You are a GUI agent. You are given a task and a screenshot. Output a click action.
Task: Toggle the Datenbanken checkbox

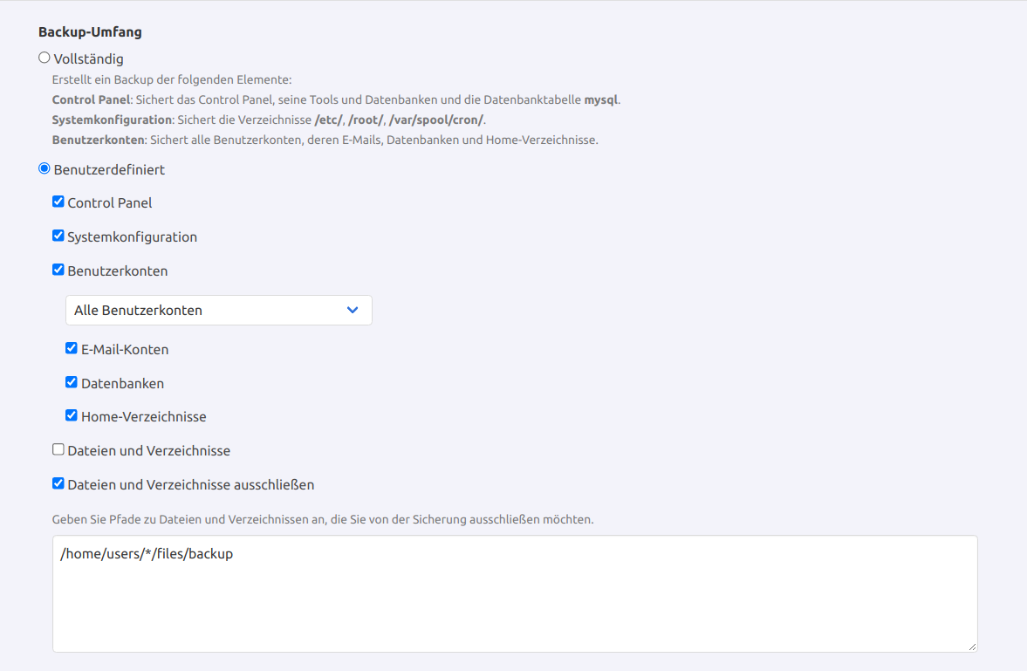72,382
